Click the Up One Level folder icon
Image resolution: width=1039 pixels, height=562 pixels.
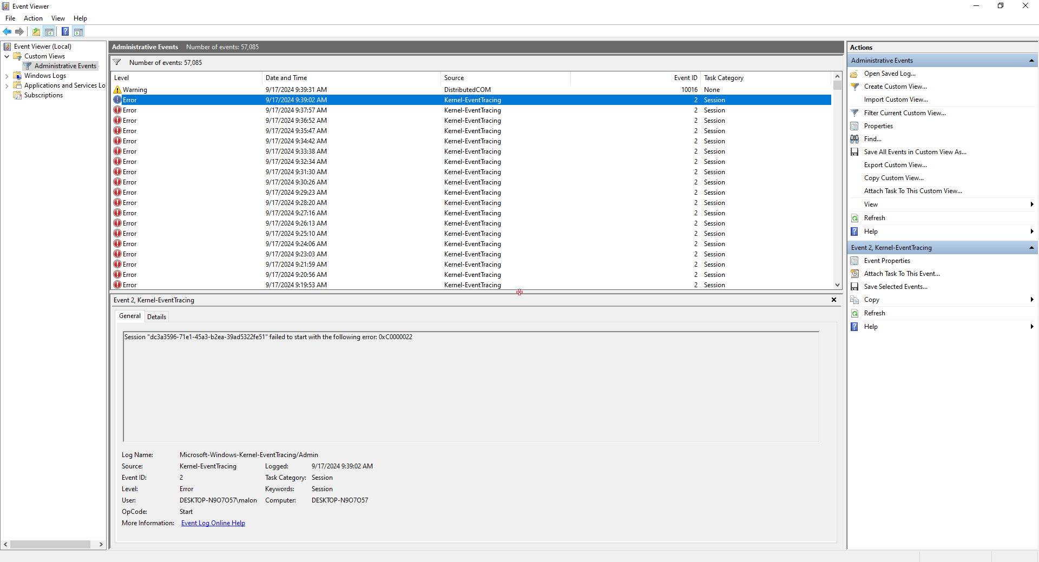coord(36,31)
